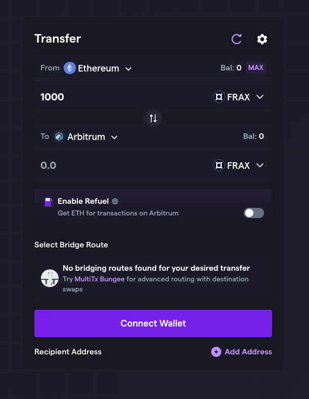Click the plus icon beside Add Address

tap(216, 352)
